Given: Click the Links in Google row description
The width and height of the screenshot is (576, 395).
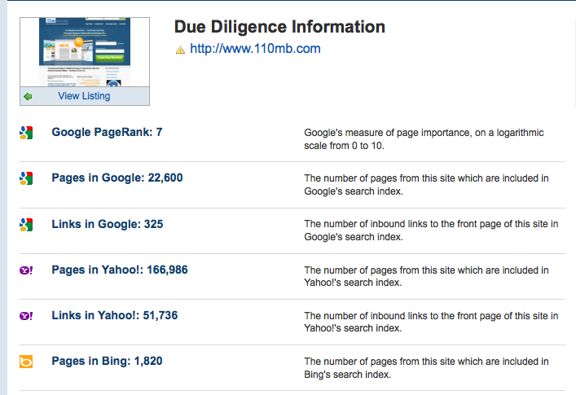Looking at the screenshot, I should [431, 230].
